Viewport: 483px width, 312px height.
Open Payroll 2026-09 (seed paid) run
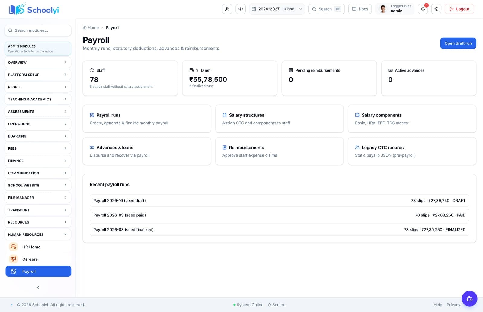point(279,215)
